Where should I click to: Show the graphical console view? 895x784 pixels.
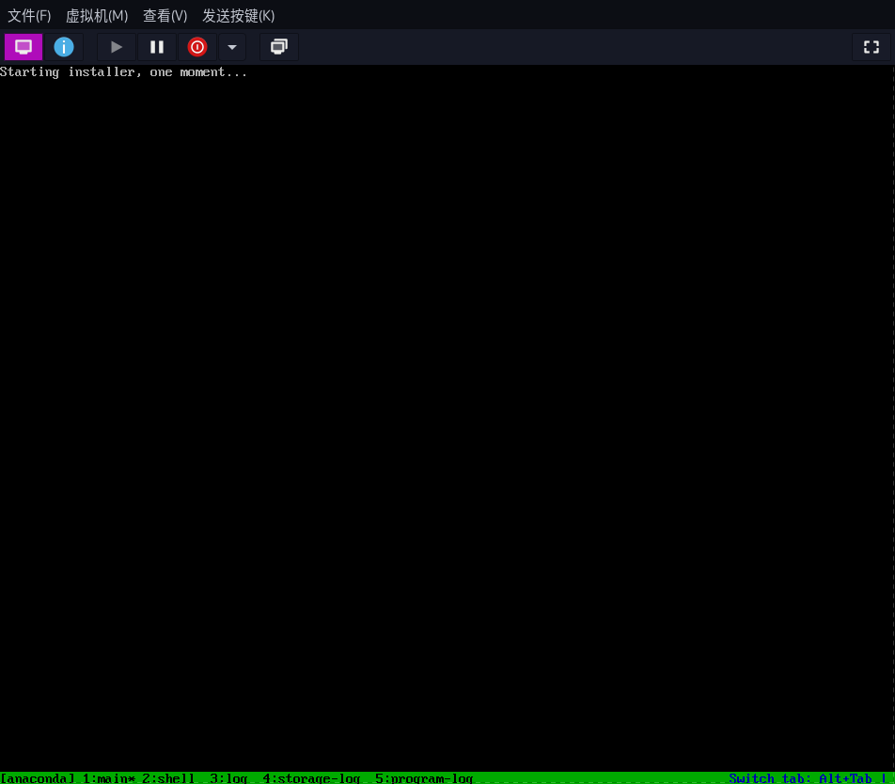pos(24,47)
